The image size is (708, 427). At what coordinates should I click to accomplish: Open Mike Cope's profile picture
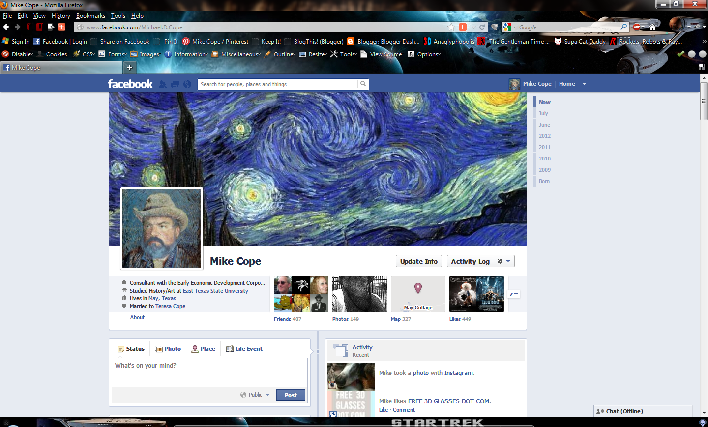tap(161, 229)
